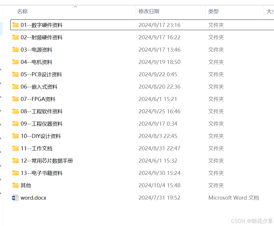Click date 2024/6/1 15:21
274x226 pixels.
158,99
